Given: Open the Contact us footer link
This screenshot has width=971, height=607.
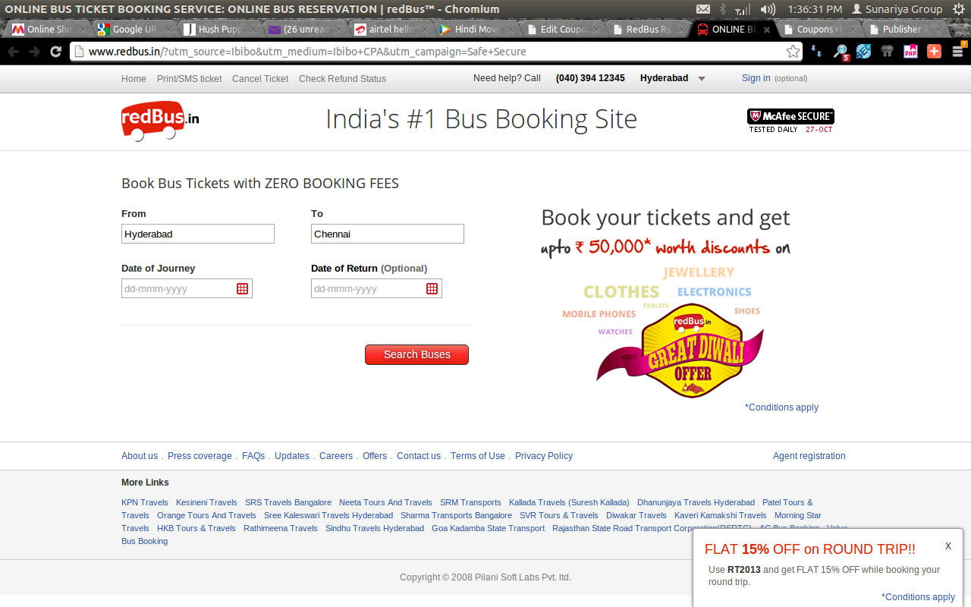Looking at the screenshot, I should click(419, 456).
